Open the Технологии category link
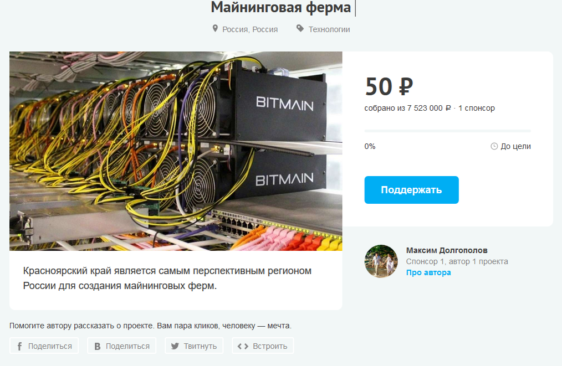Screen dimensions: 562x366 329,29
